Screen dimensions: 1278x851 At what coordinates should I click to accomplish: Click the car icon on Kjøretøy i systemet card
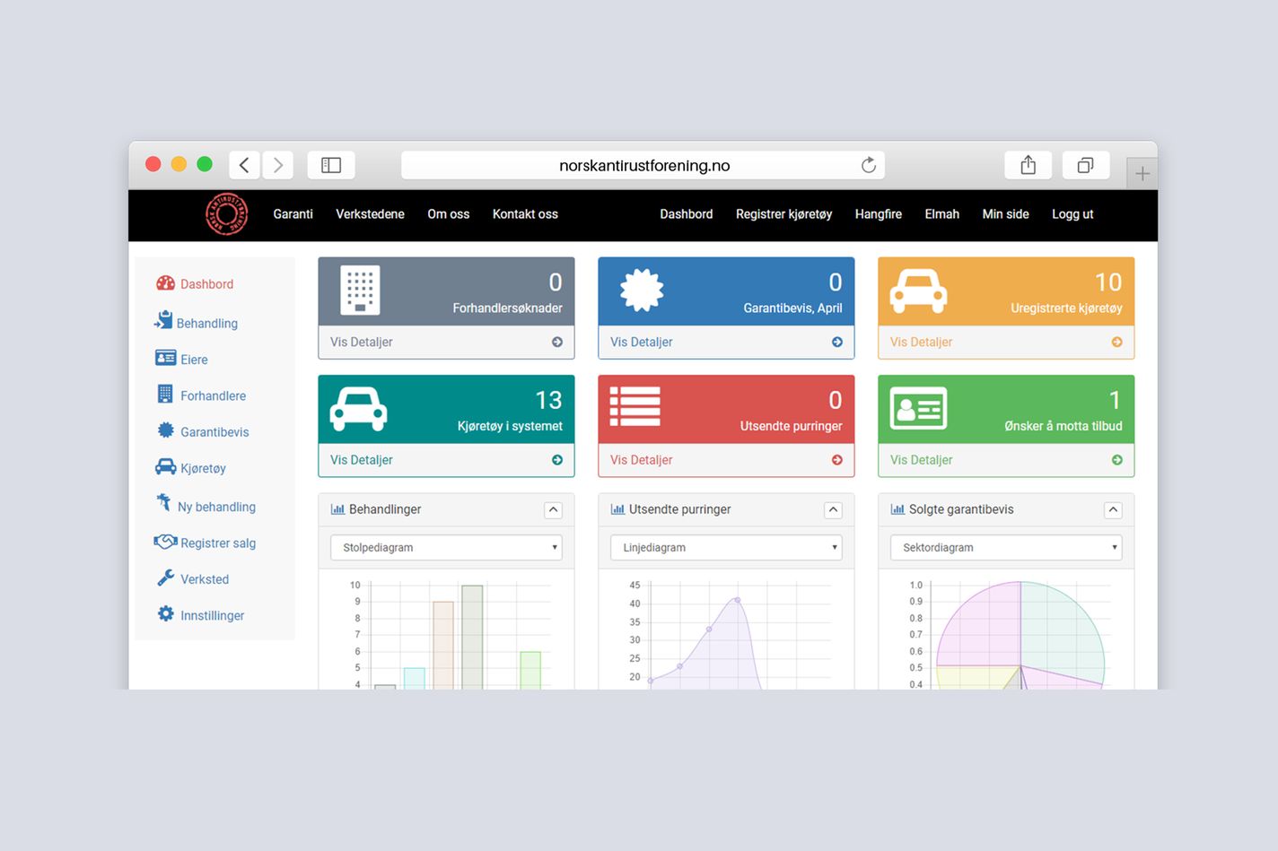click(x=358, y=409)
